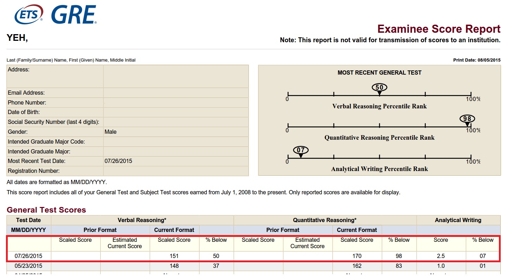Screen dimensions: 507x277
Task: Click the Analytical Writing Score subheader
Action: point(441,240)
